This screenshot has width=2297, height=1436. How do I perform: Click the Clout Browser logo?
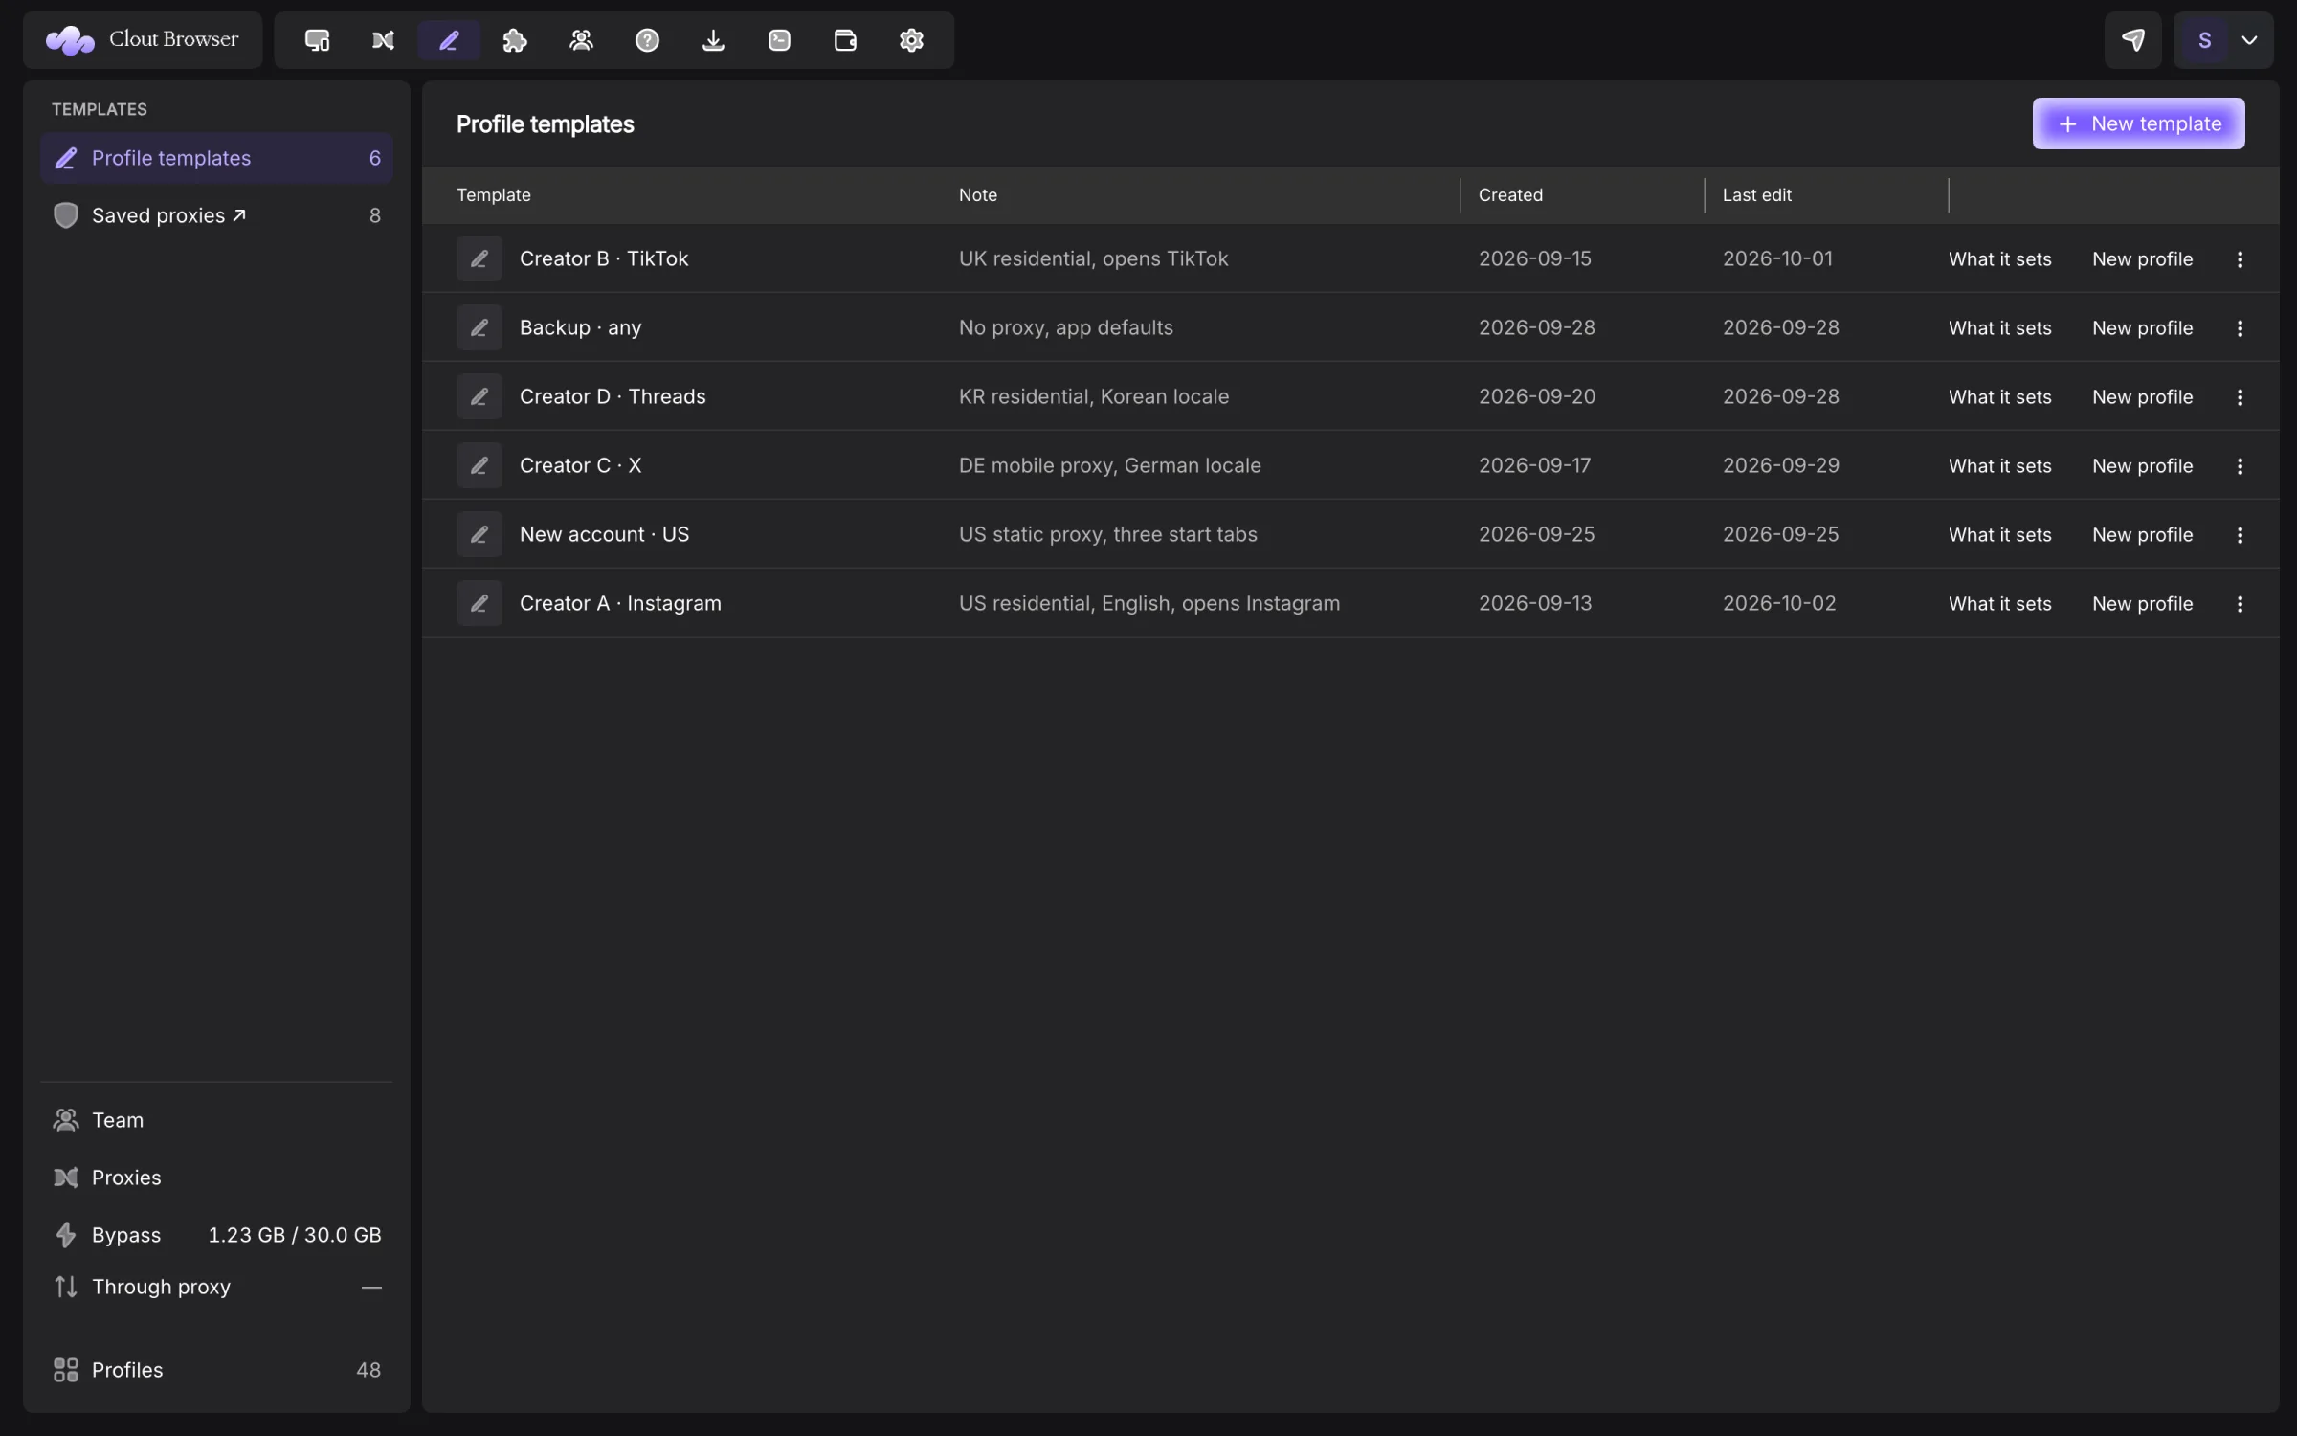[x=143, y=40]
